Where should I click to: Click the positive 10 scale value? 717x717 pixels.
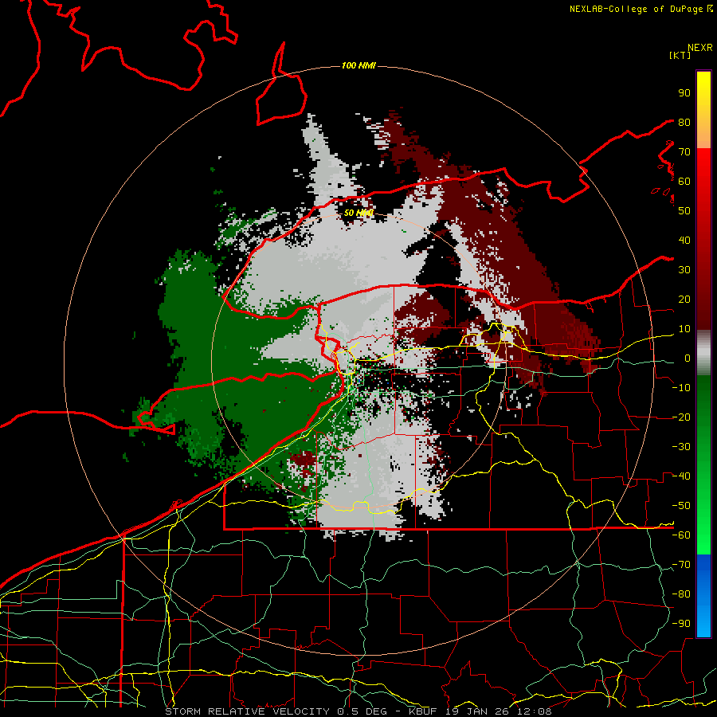click(x=684, y=329)
